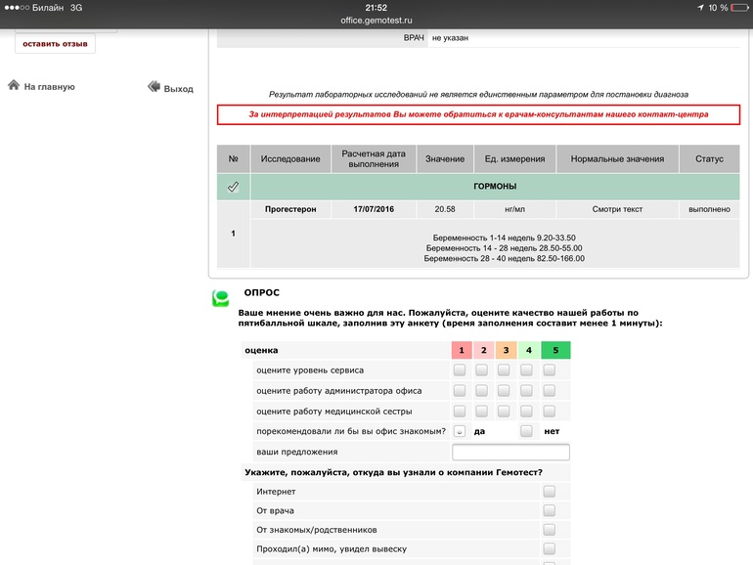This screenshot has height=565, width=753.
Task: Select 'нет' checkbox for recommending office
Action: (x=527, y=431)
